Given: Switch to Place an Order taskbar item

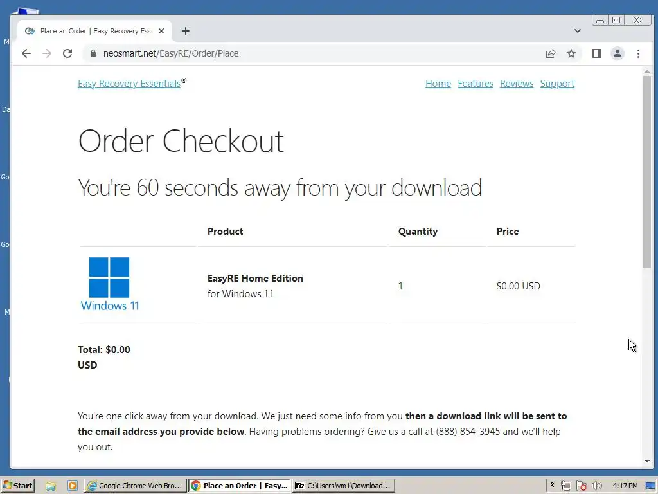Looking at the screenshot, I should pos(240,486).
